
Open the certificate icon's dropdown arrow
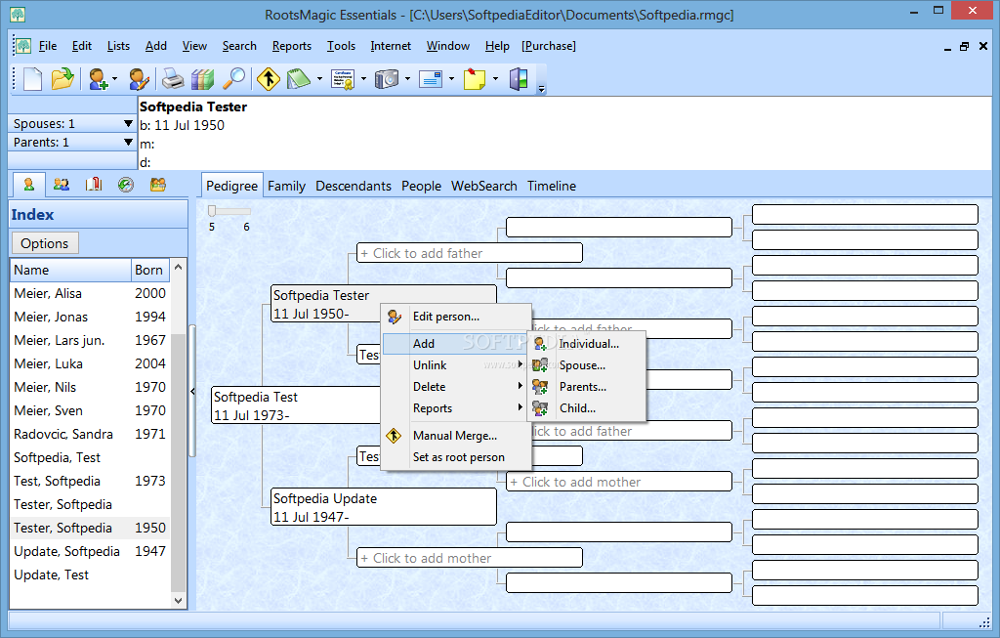[x=363, y=79]
